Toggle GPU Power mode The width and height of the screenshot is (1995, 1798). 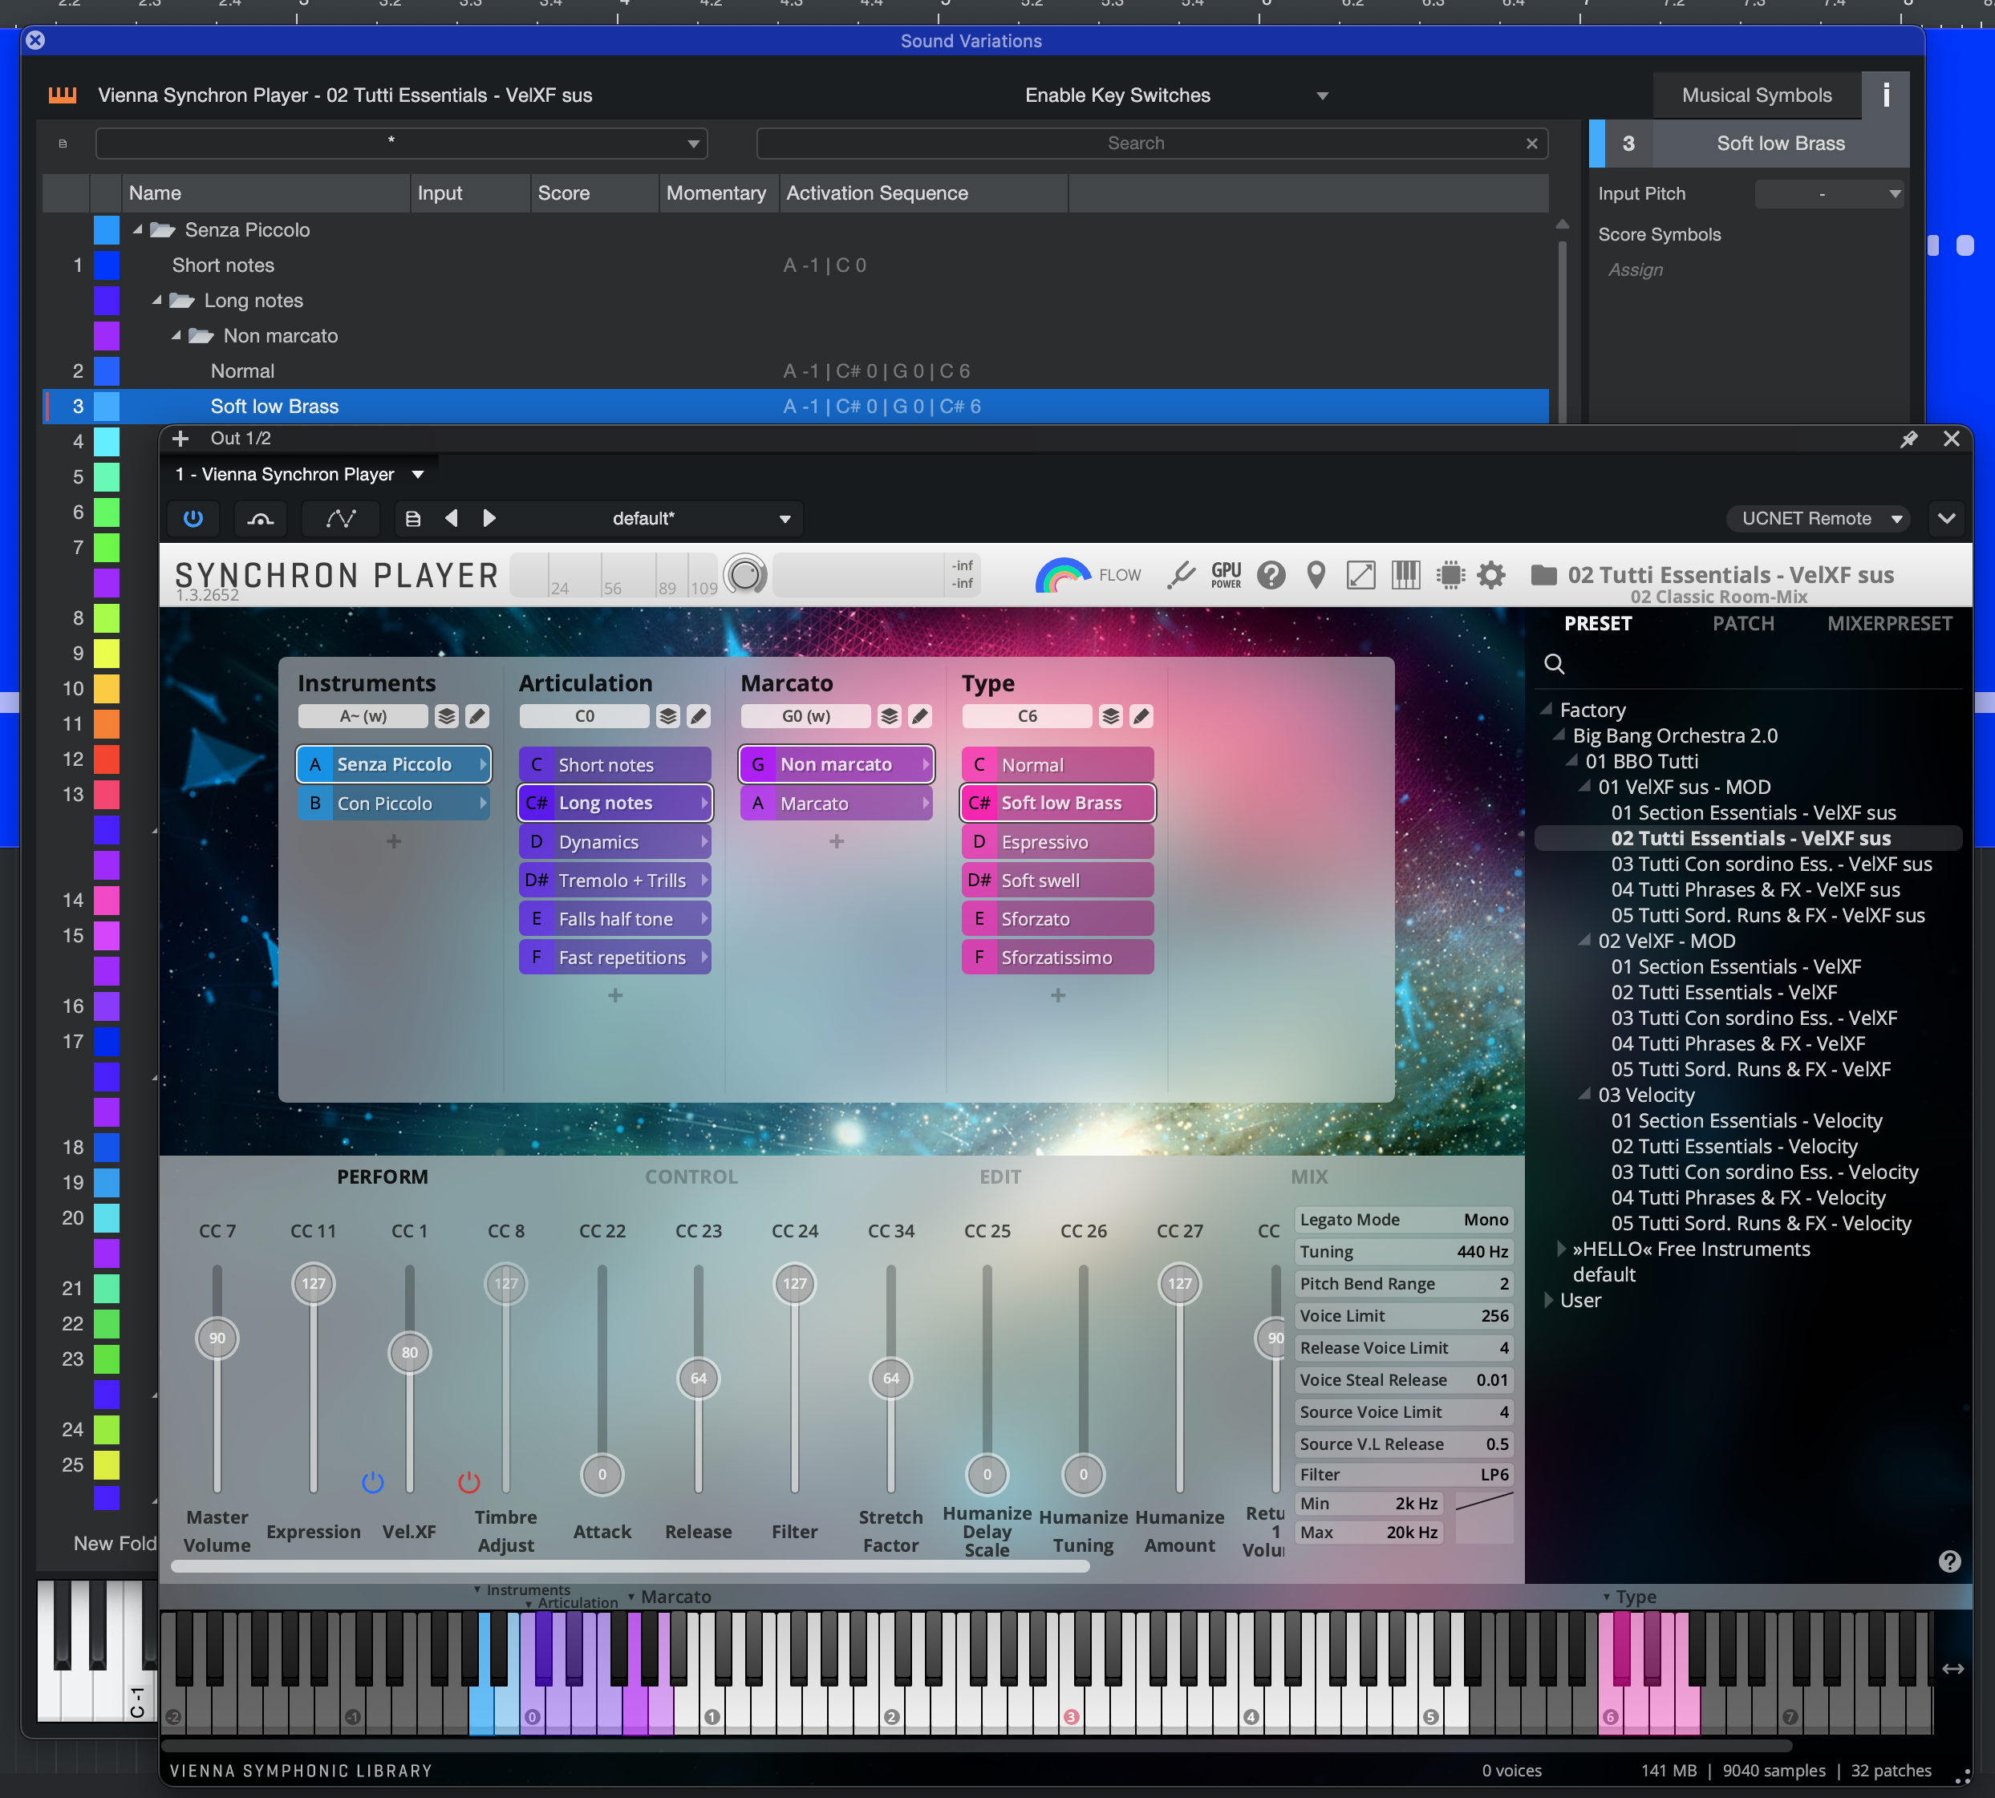[1227, 575]
